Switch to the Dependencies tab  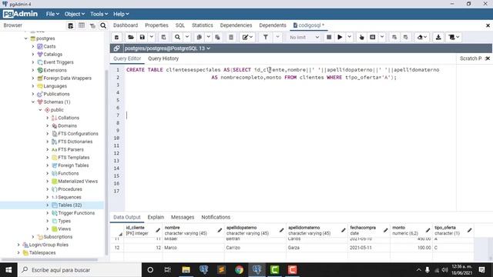click(236, 25)
